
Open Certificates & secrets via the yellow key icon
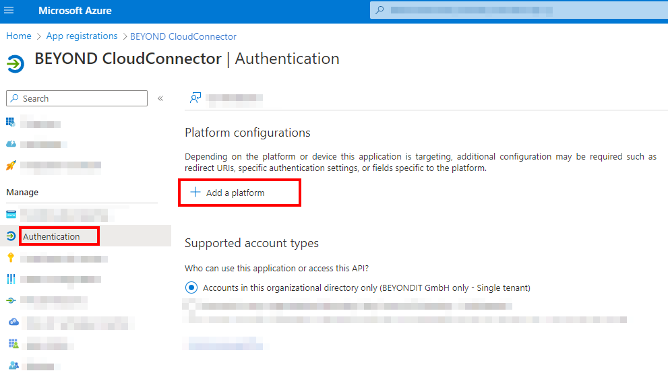click(x=11, y=258)
